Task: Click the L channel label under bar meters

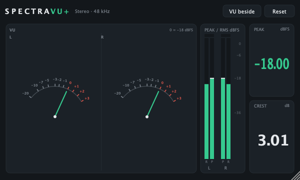Action: 209,168
